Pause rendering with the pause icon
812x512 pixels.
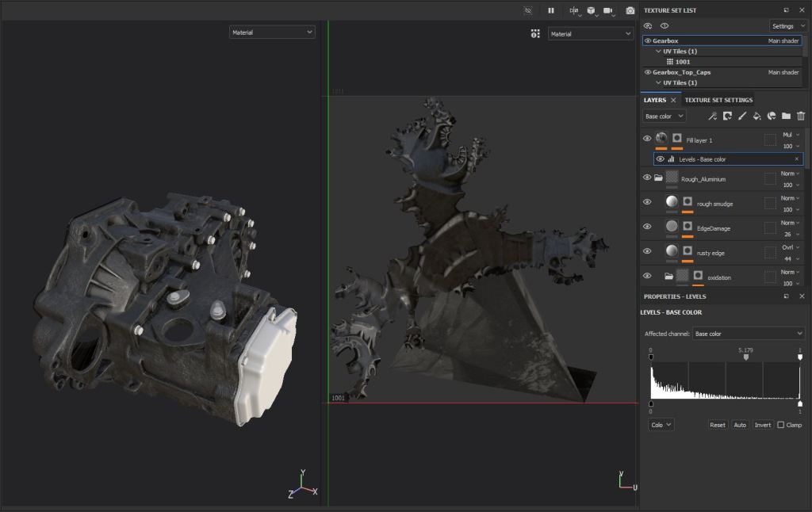pos(551,10)
